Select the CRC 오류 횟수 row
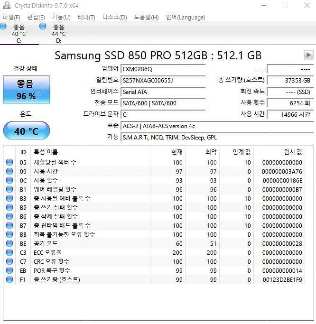 click(x=154, y=261)
